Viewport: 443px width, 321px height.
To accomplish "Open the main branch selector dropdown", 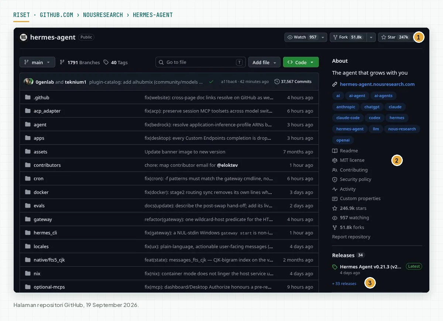I will click(x=37, y=62).
